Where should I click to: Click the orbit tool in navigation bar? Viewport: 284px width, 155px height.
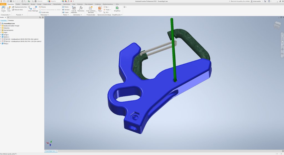click(282, 49)
